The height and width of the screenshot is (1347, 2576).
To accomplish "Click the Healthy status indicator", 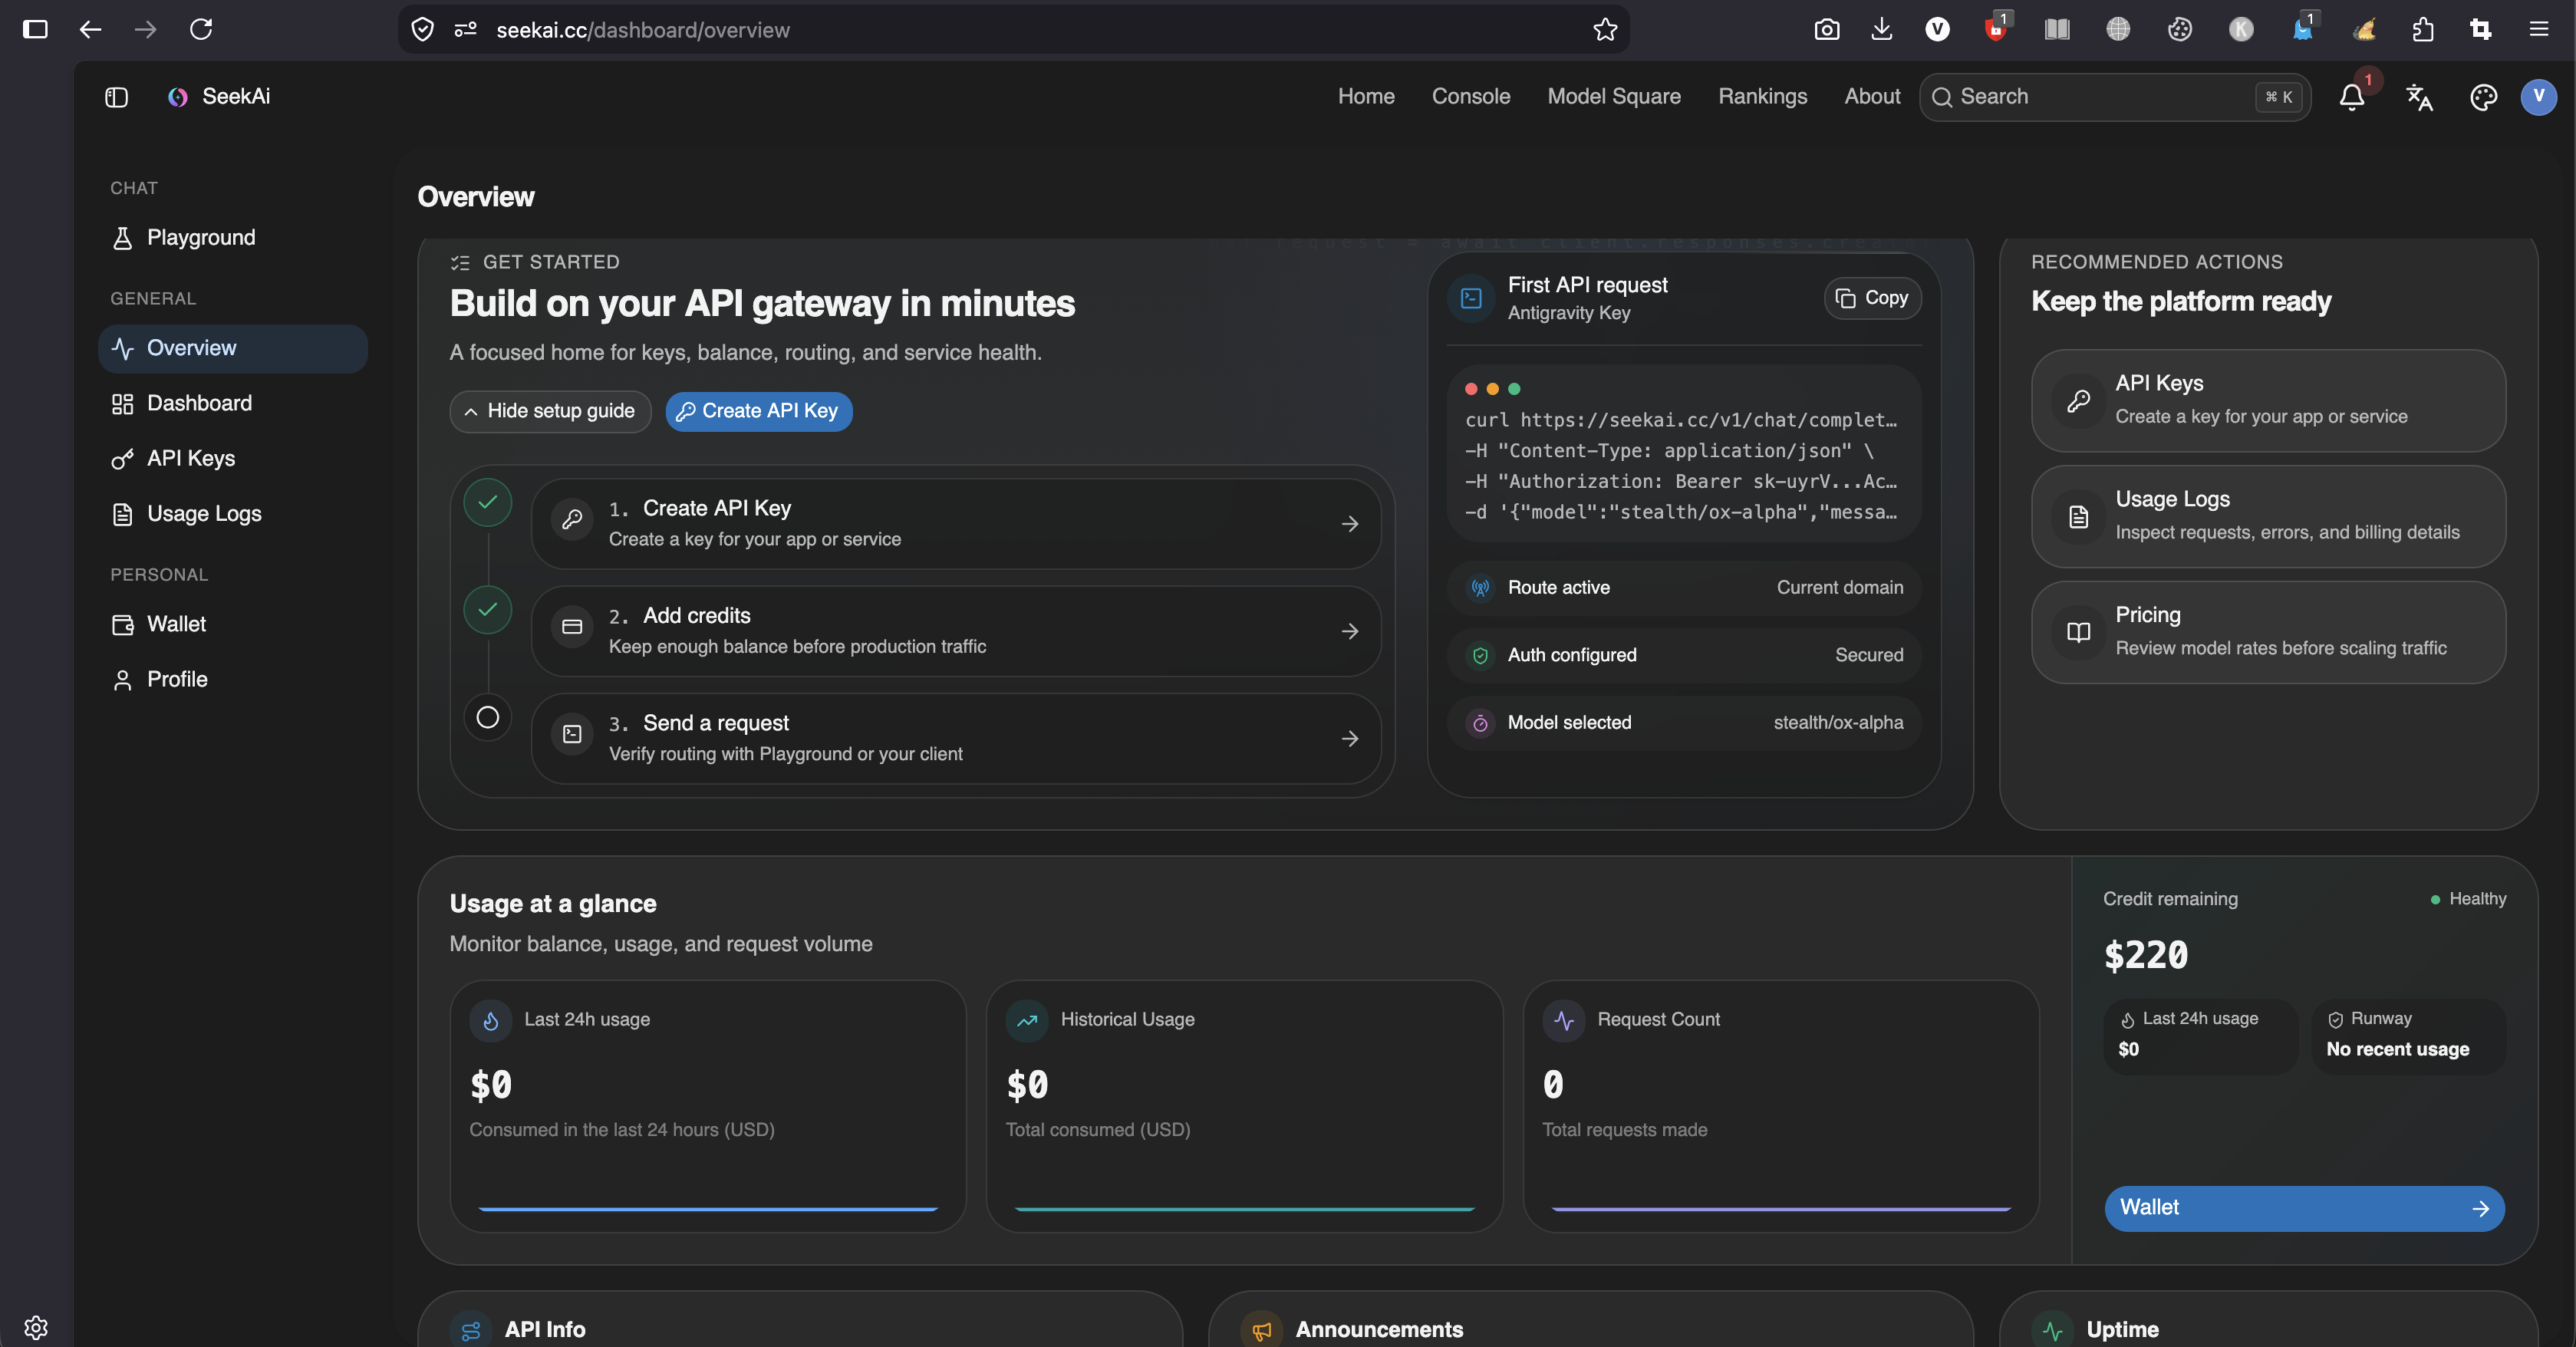I will 2468,899.
